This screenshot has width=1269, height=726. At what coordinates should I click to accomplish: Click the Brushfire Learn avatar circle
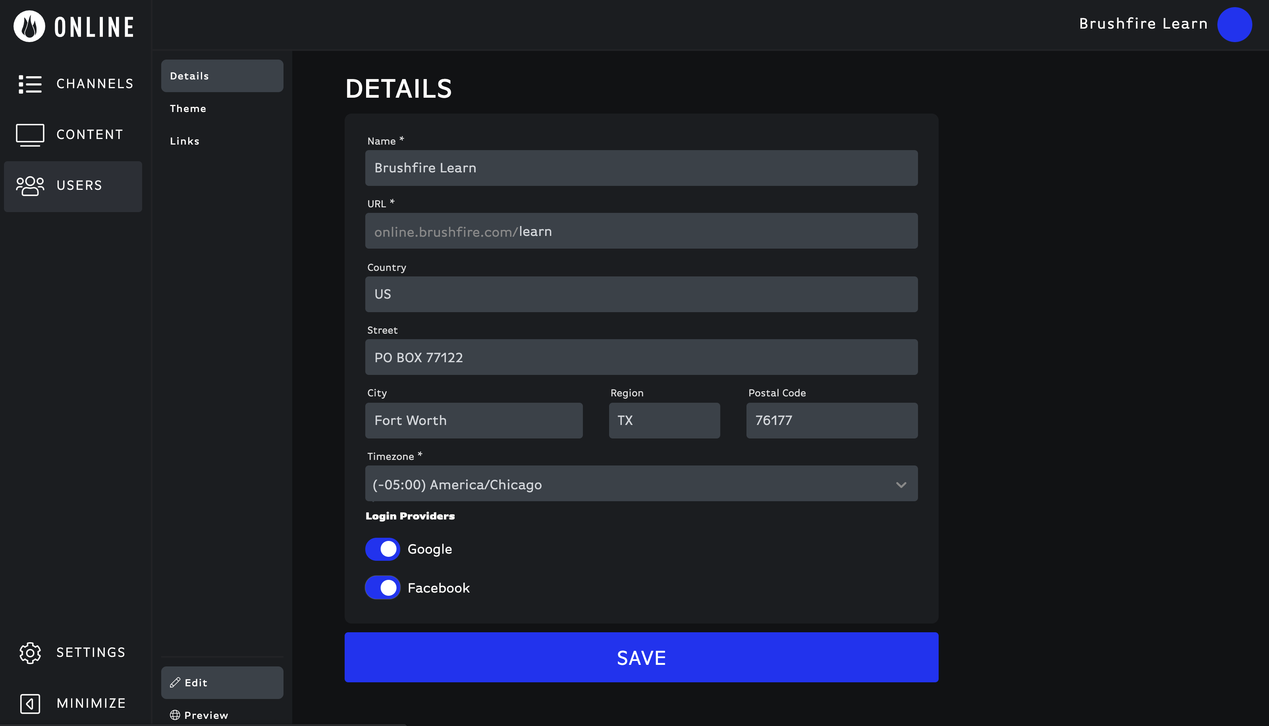tap(1234, 24)
